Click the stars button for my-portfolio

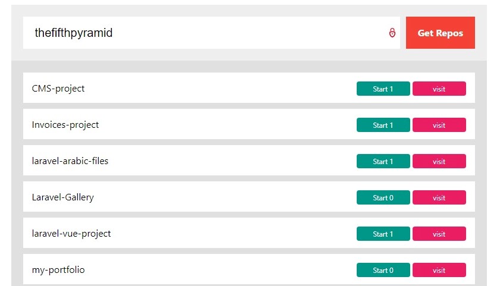pos(383,270)
